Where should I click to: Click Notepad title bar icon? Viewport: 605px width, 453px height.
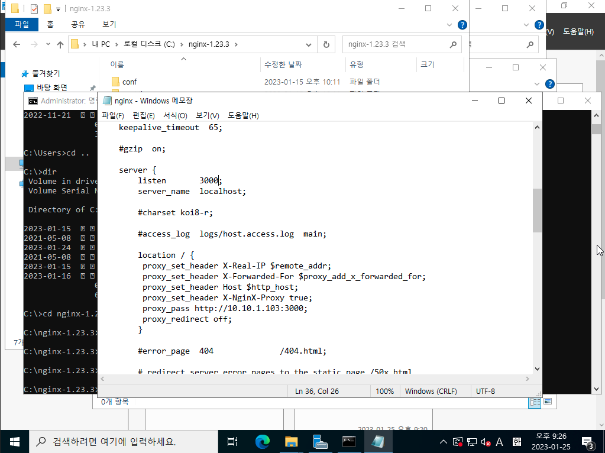107,101
